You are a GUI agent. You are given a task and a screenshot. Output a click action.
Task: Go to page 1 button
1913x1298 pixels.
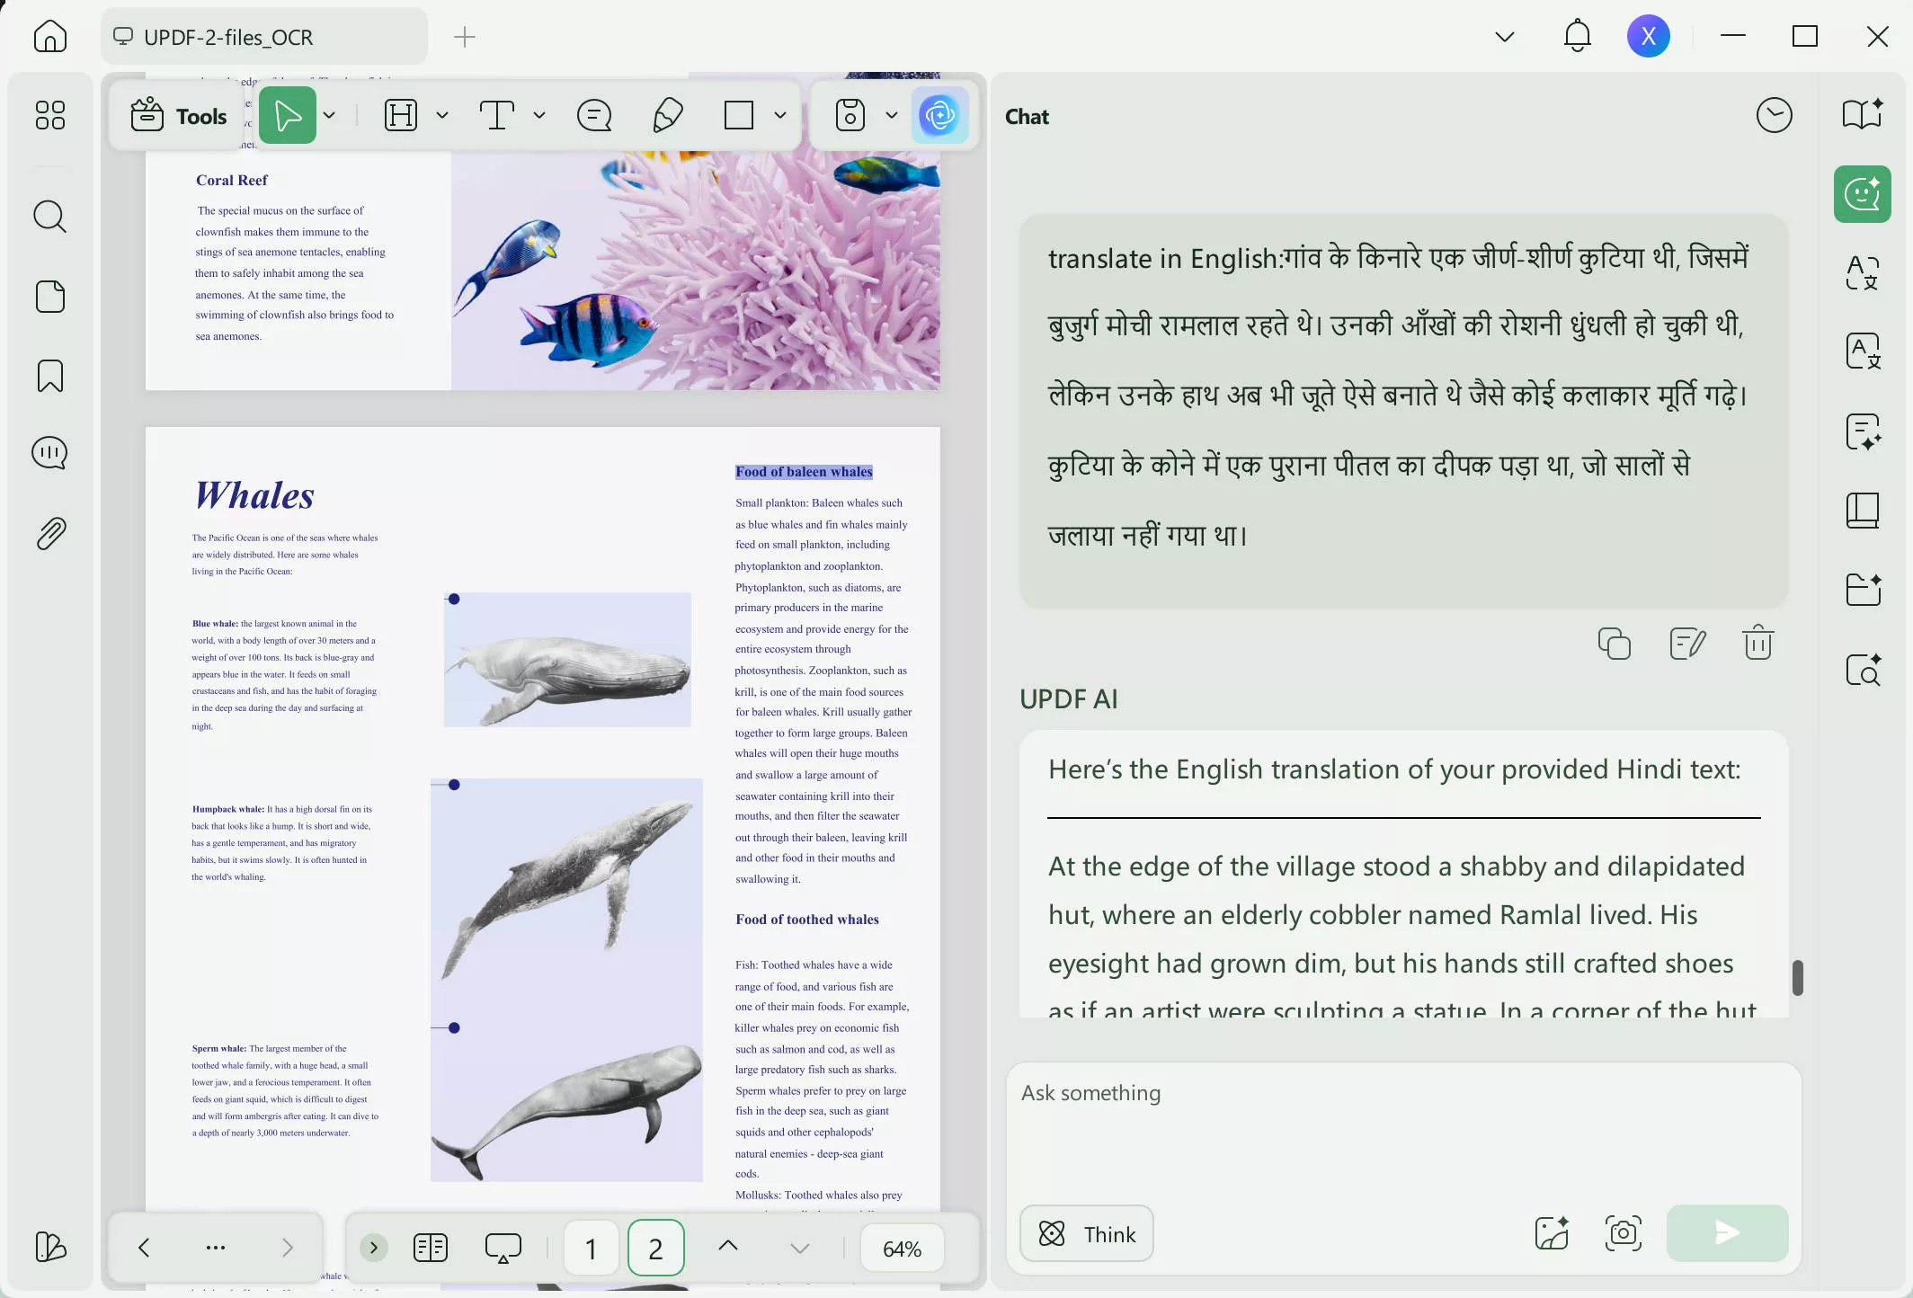tap(591, 1248)
